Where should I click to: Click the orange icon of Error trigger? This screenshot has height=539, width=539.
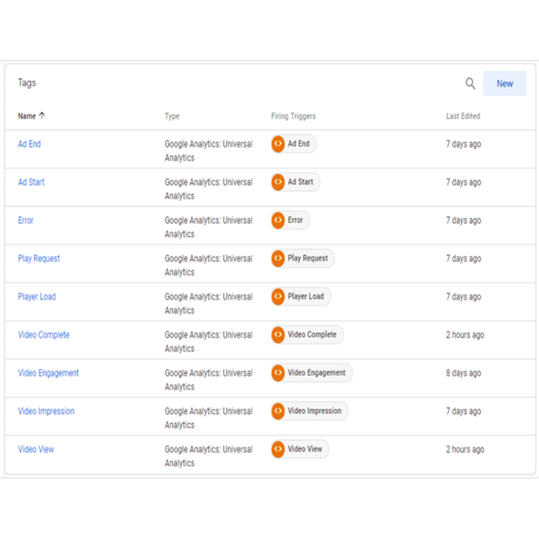[278, 220]
